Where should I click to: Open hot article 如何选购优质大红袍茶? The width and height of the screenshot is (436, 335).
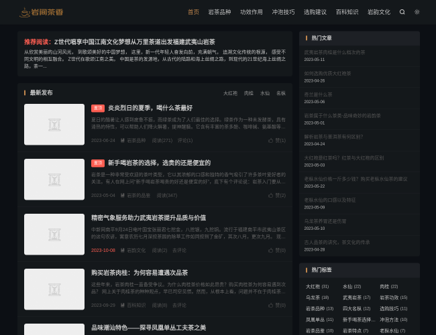click(x=327, y=74)
